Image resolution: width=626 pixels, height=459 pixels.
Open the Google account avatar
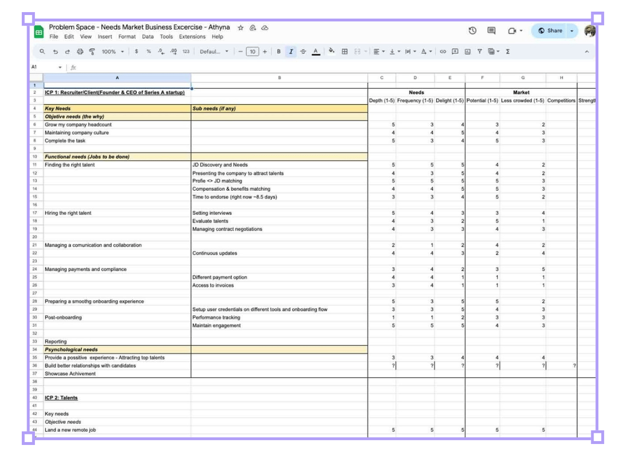click(590, 31)
